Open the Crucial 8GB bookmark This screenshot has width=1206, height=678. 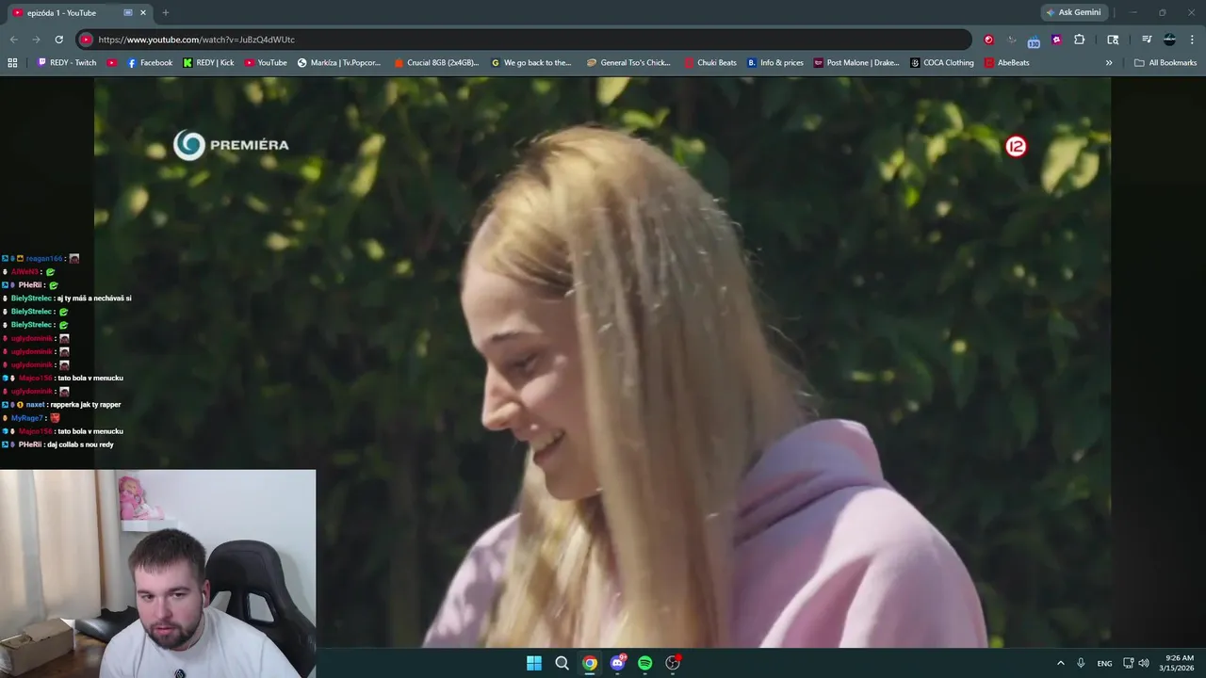pyautogui.click(x=436, y=63)
